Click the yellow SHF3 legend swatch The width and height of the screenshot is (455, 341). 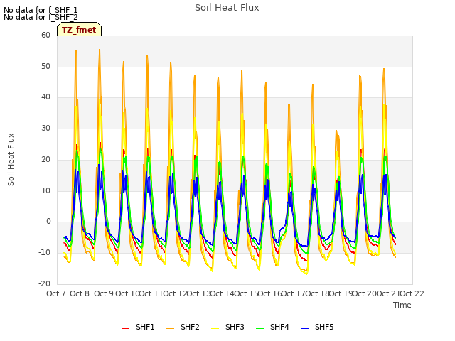click(215, 328)
